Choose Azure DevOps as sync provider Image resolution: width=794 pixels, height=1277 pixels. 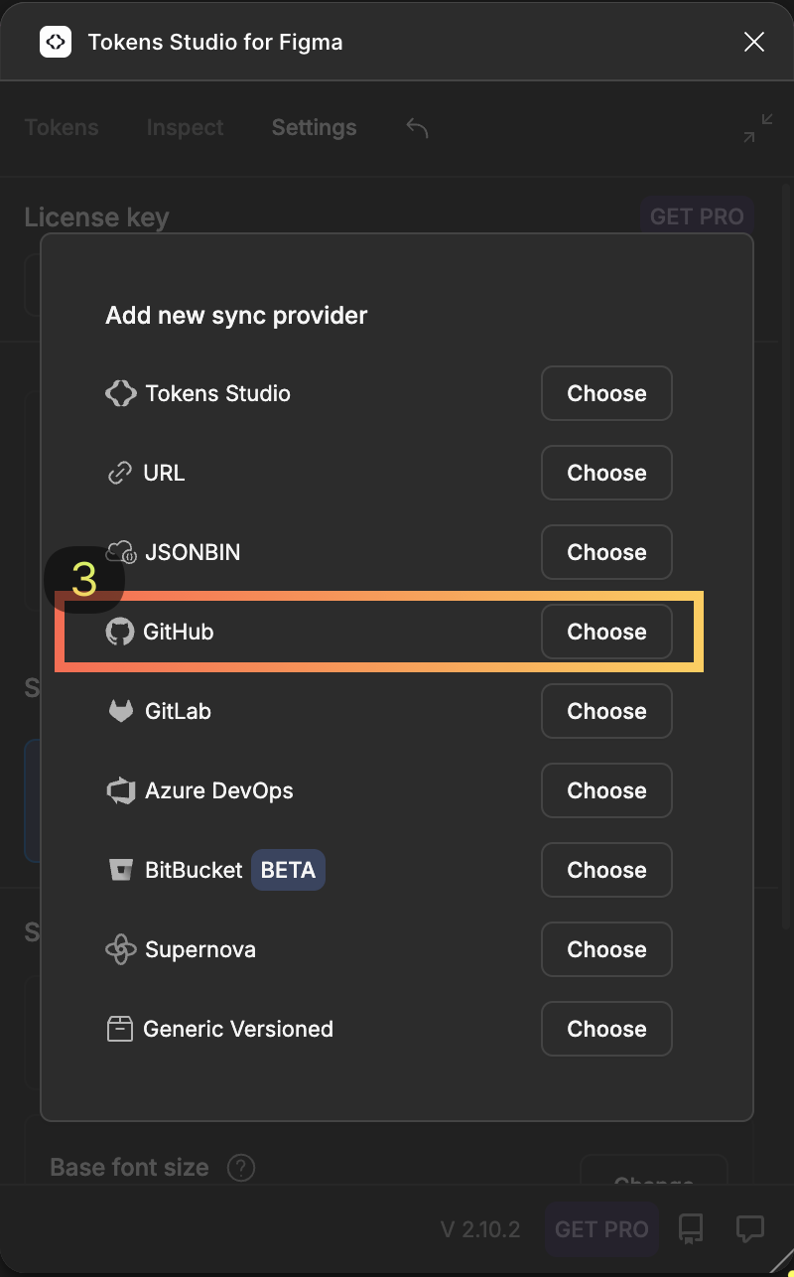[606, 790]
